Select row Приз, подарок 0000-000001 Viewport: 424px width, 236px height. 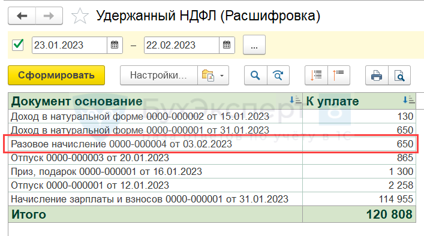155,171
